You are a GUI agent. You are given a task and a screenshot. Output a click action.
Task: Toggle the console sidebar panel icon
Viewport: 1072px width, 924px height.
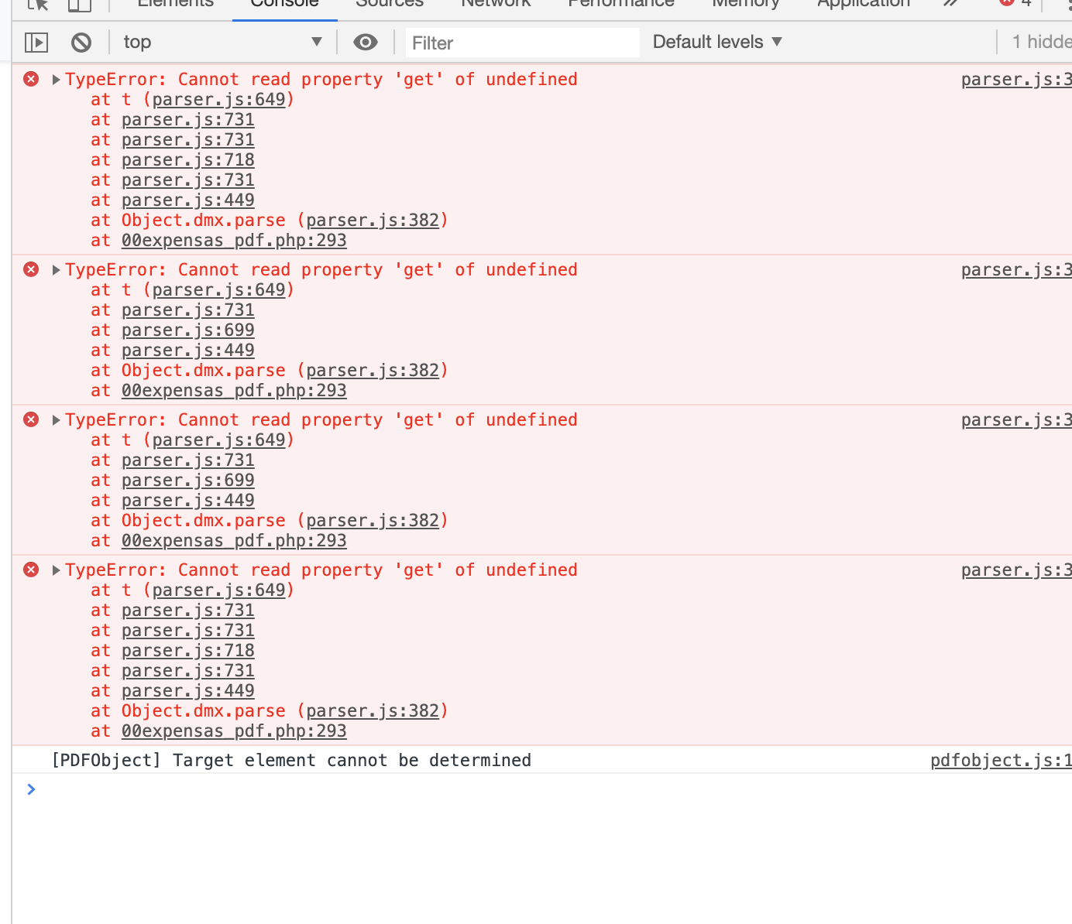coord(36,42)
